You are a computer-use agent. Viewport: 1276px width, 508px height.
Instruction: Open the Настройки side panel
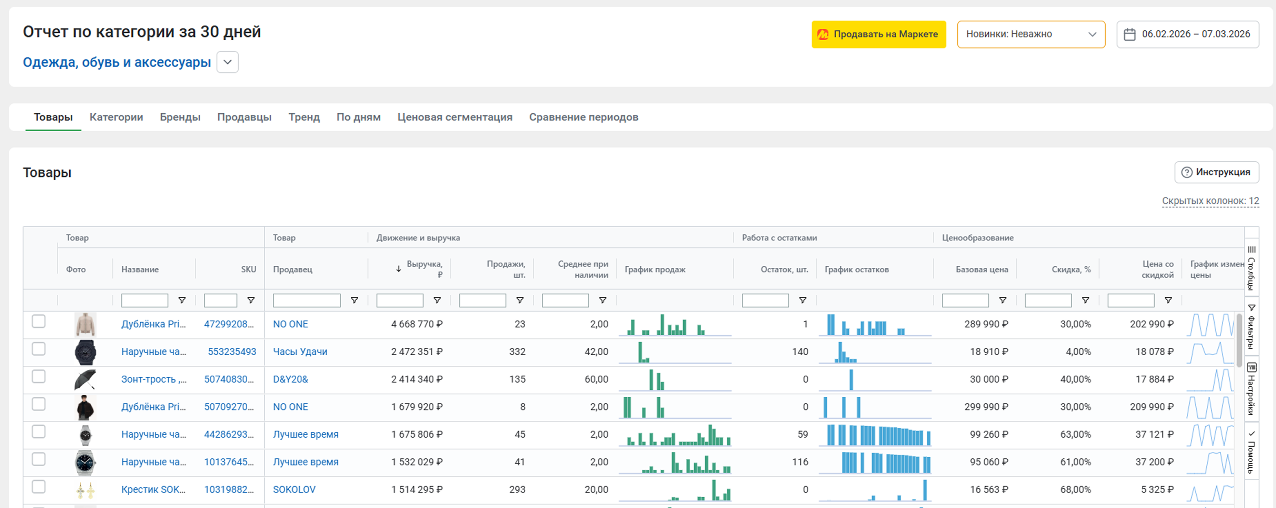1251,389
